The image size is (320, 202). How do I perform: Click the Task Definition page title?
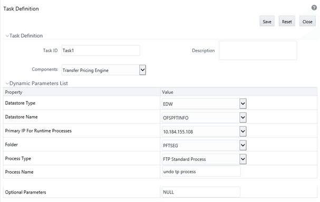(21, 9)
